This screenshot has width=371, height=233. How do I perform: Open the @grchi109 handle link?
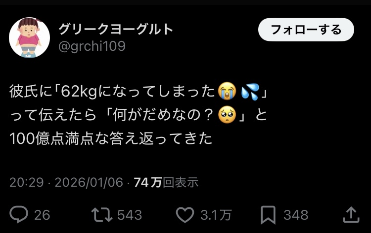pos(92,46)
